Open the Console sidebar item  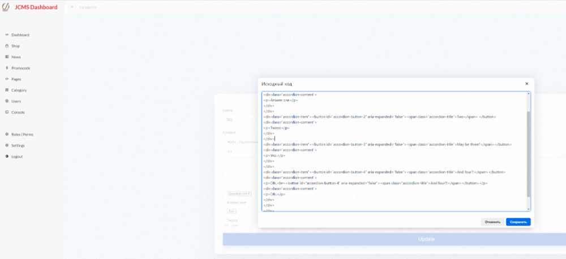tap(18, 112)
